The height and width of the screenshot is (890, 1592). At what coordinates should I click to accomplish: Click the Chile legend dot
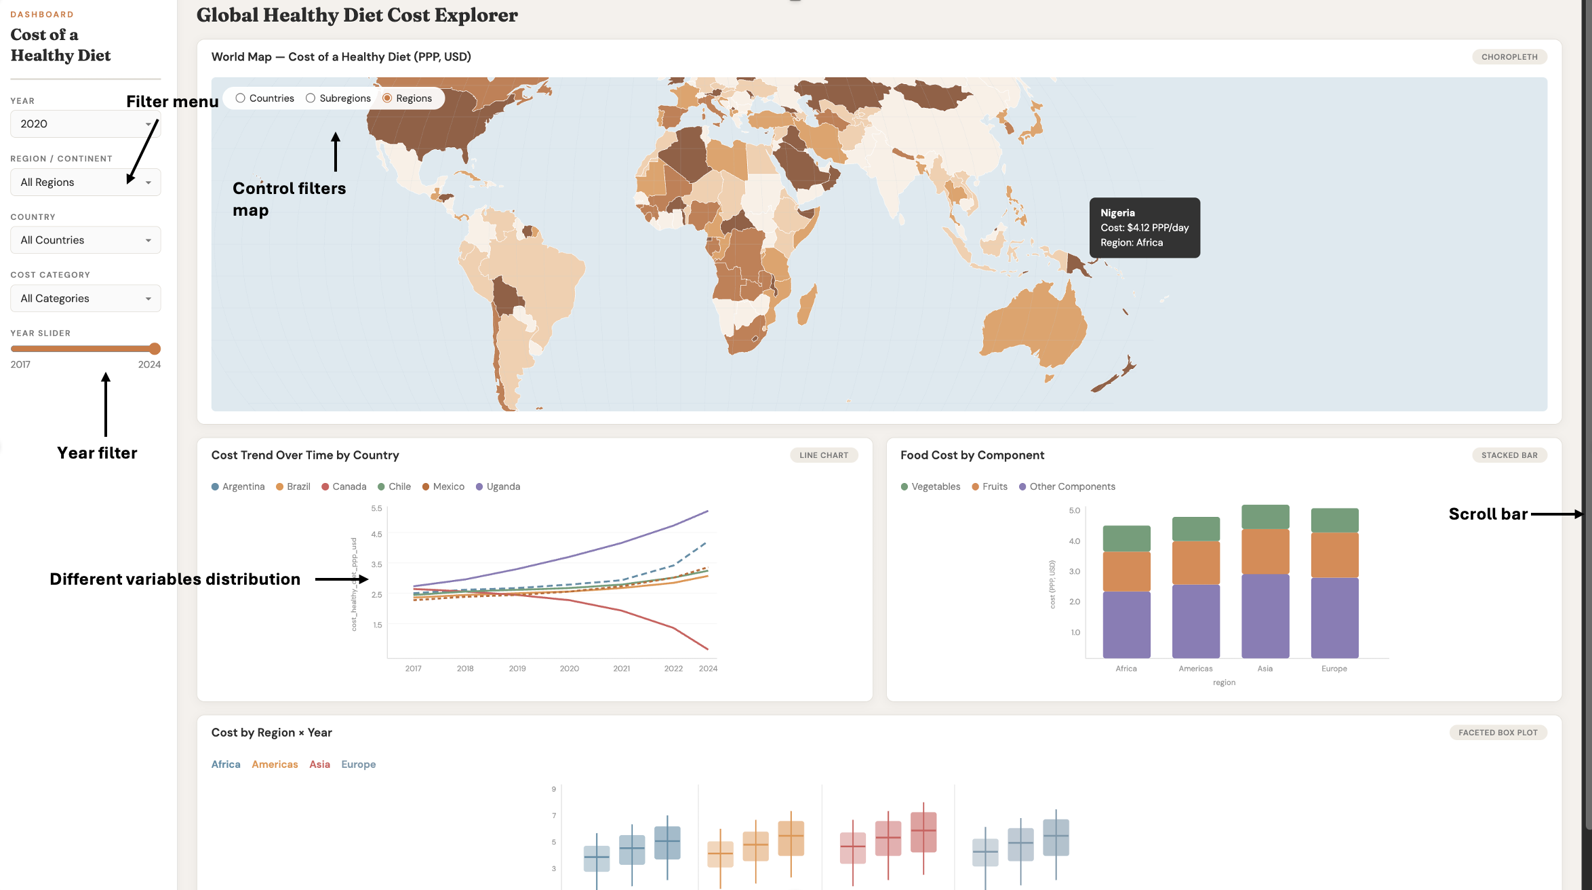coord(381,487)
